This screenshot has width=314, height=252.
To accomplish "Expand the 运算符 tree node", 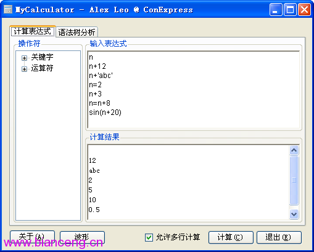I will click(24, 69).
